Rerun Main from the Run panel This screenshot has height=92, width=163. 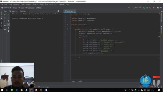coord(5,15)
